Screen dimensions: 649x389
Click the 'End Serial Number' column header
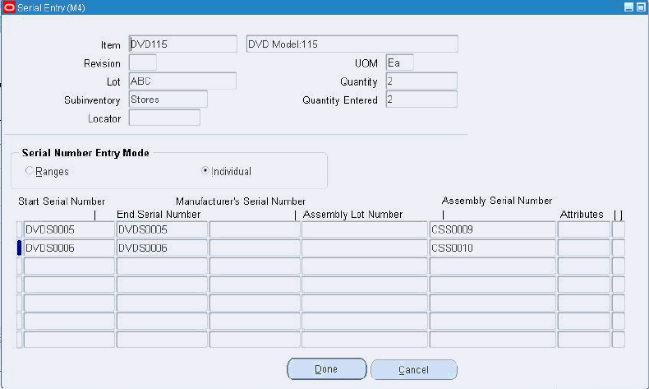[x=159, y=214]
